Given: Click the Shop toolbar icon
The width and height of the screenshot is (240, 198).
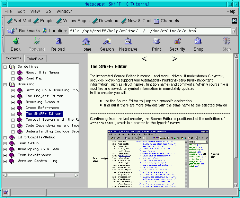Looking at the screenshot, I should click(198, 42).
